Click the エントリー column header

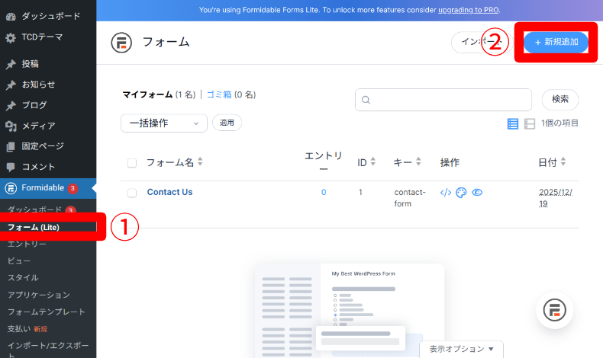(324, 161)
